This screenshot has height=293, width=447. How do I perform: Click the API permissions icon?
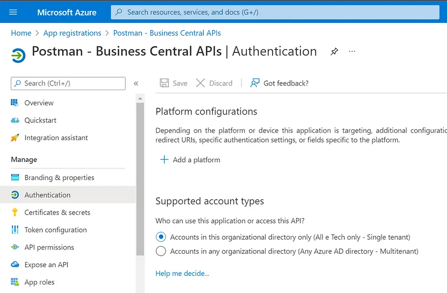(x=15, y=247)
